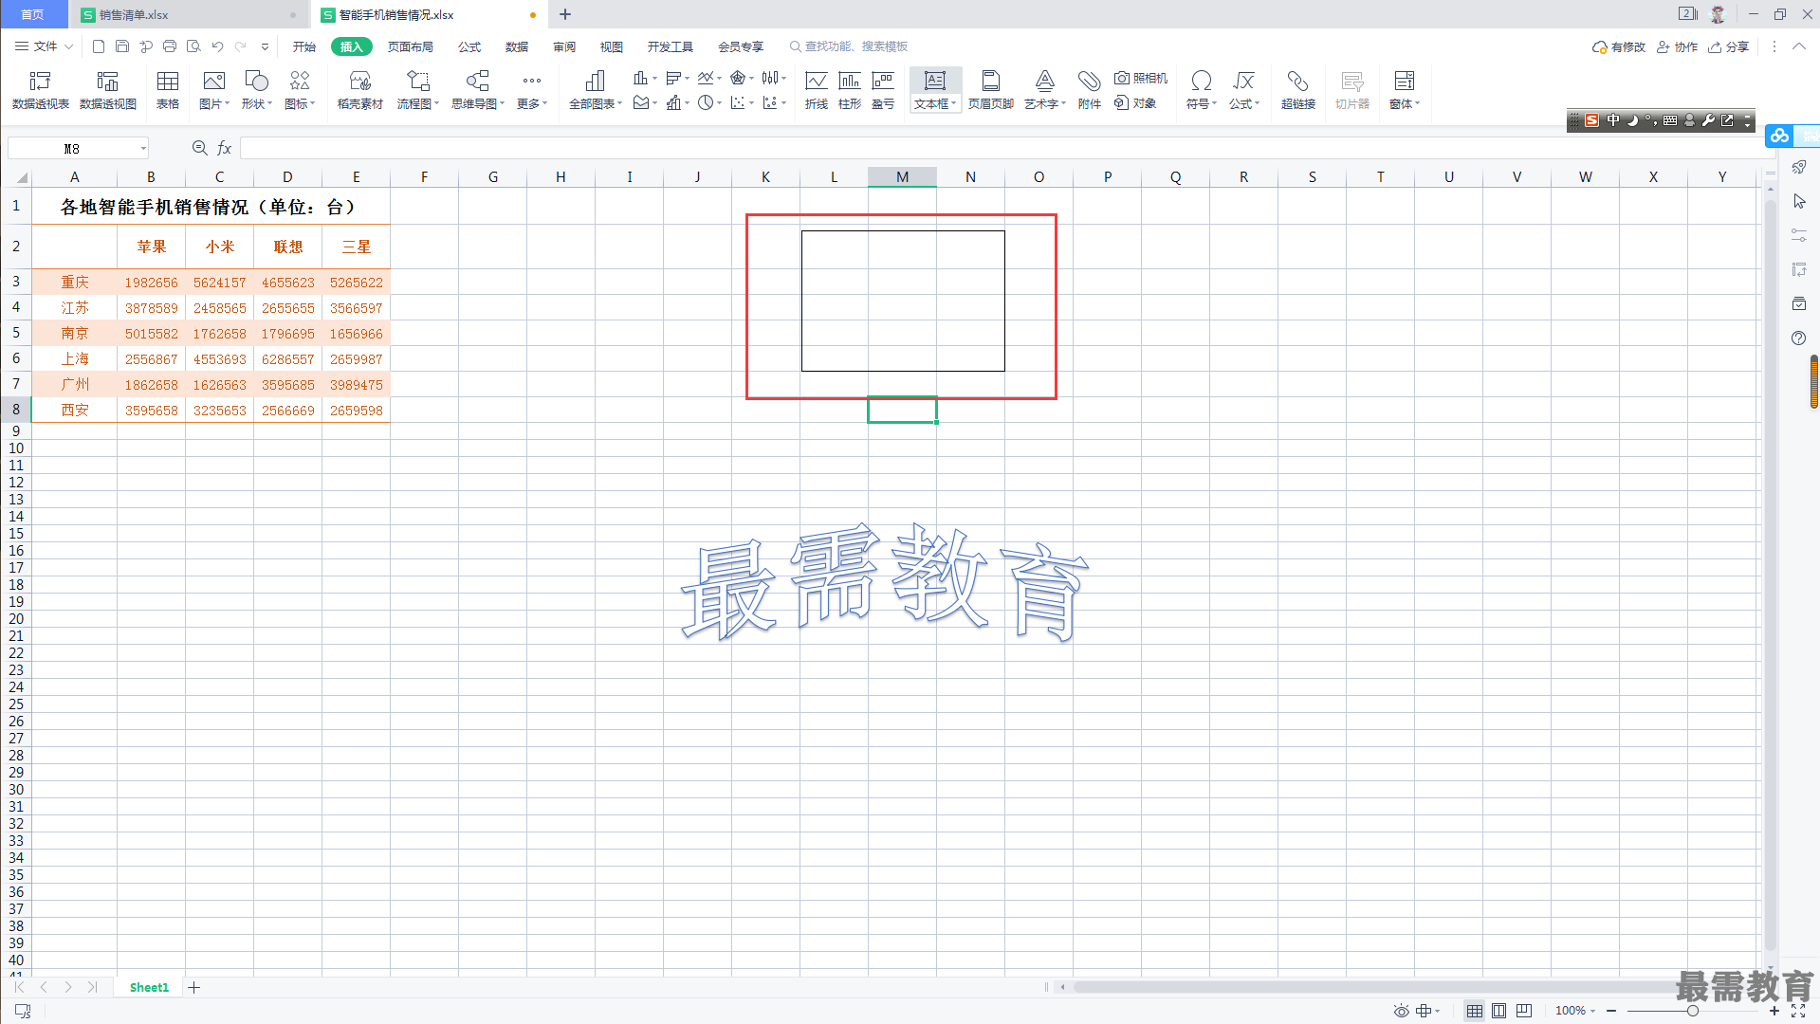Add a new sheet with plus button
The width and height of the screenshot is (1820, 1024).
click(x=193, y=987)
